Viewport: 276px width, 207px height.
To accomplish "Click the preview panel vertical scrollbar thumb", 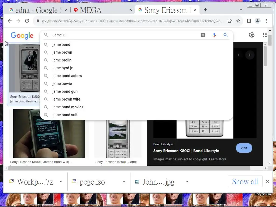I will tap(265, 56).
